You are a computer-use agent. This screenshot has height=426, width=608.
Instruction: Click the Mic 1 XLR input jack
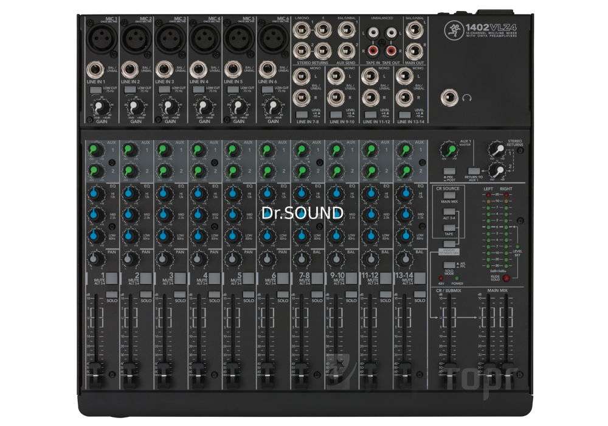101,38
